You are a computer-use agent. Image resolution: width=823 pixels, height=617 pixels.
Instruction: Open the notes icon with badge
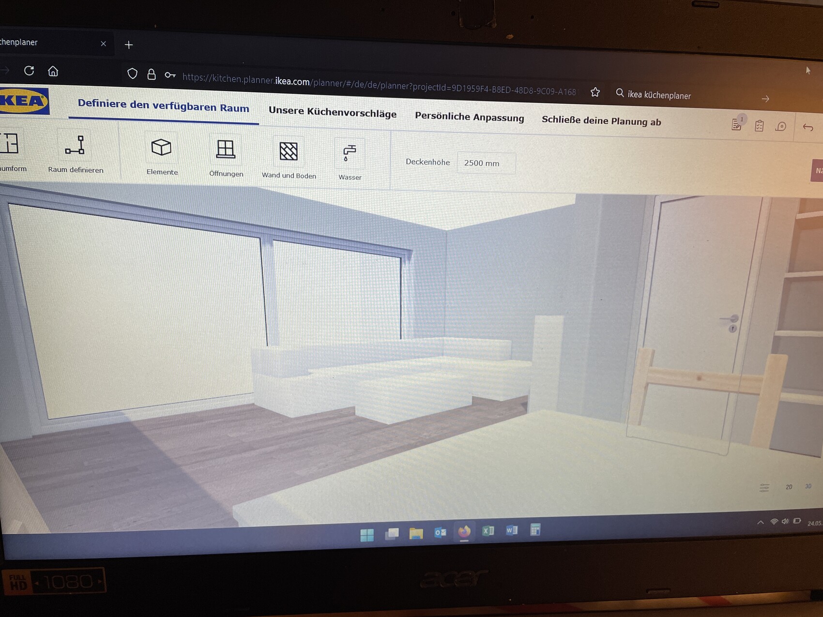click(x=737, y=124)
